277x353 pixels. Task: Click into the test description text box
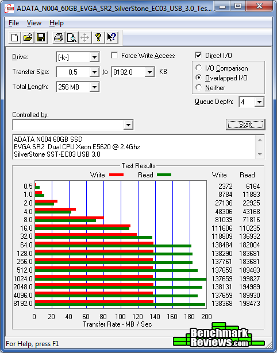click(134, 147)
